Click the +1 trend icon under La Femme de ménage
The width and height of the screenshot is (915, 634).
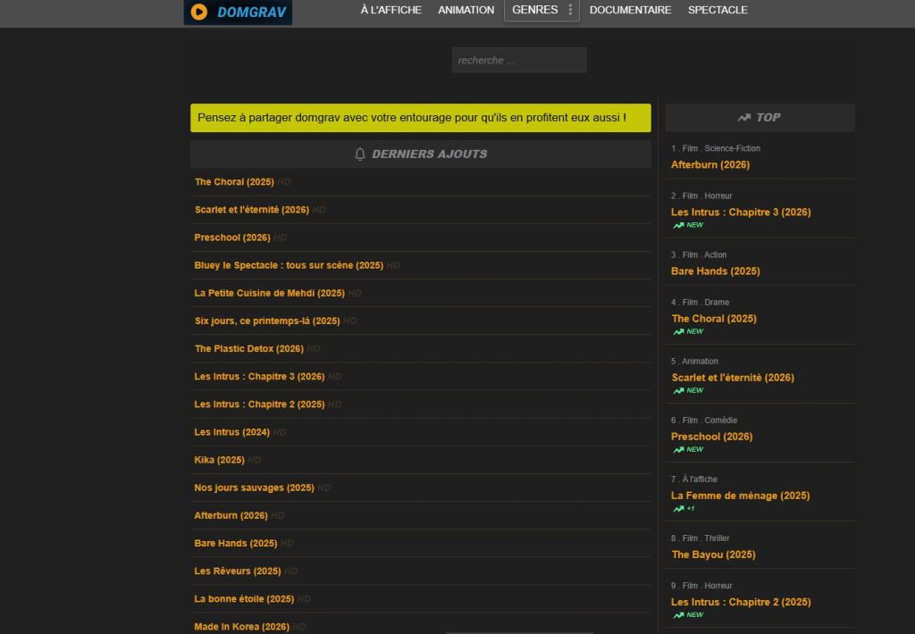[x=678, y=508]
